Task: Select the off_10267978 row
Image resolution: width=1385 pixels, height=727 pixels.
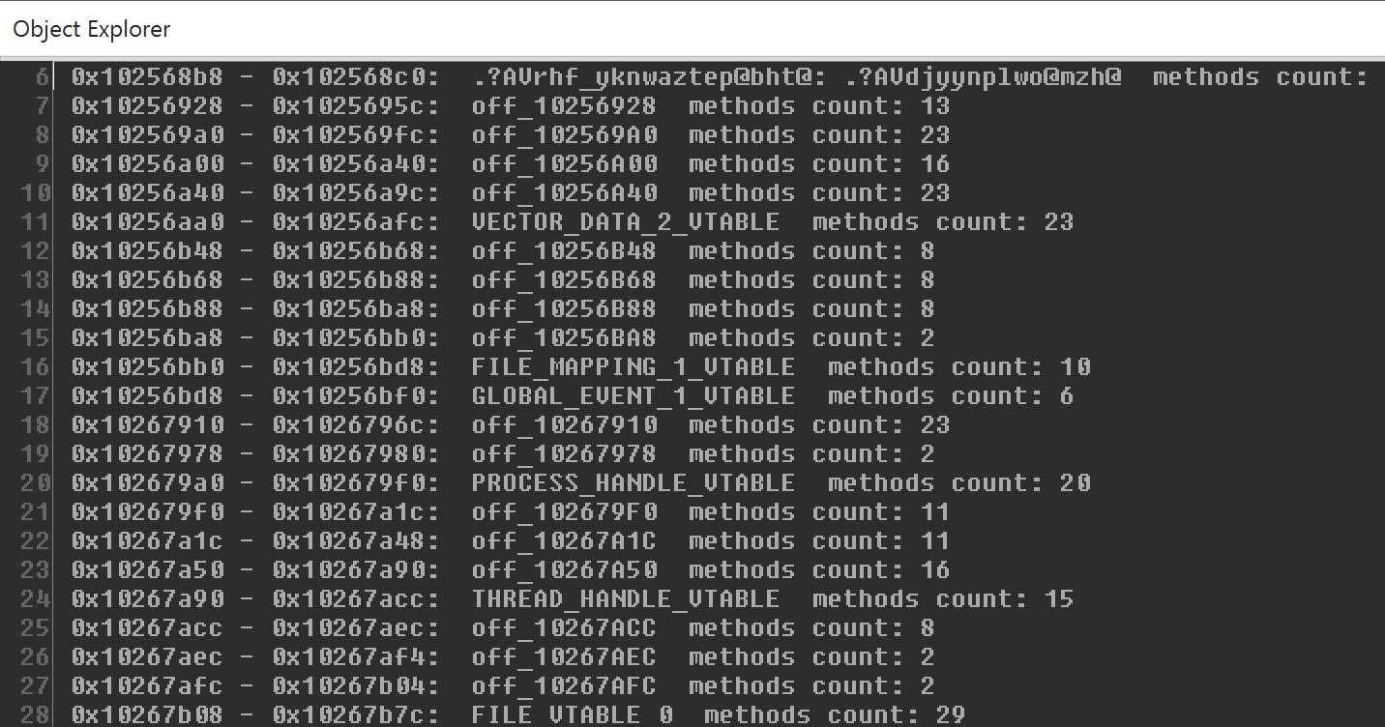Action: [x=503, y=454]
